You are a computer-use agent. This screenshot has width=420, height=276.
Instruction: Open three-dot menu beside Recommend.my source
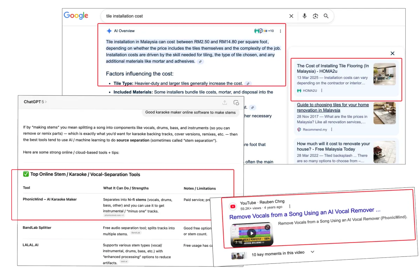(331, 129)
